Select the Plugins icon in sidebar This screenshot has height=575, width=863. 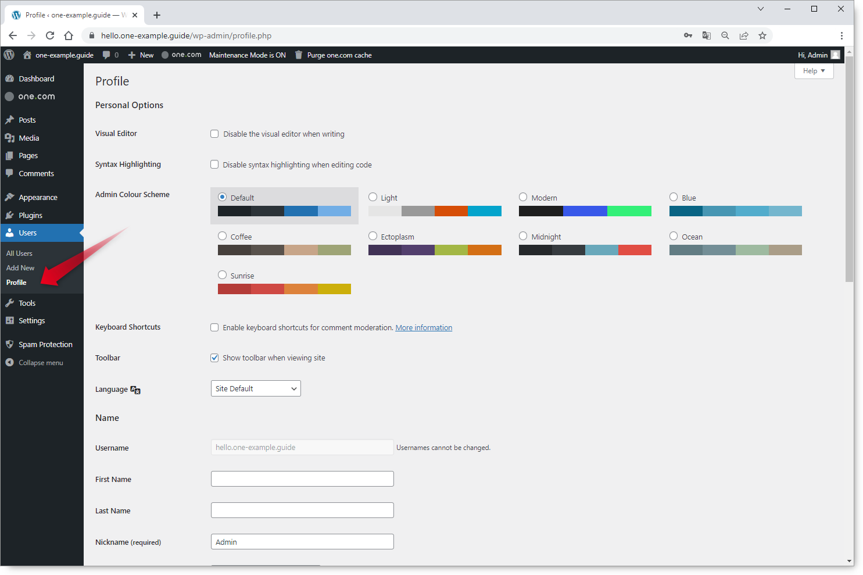(10, 215)
